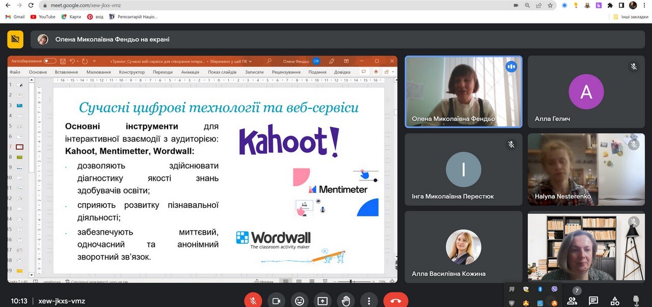Open the Activities panel icon
The height and width of the screenshot is (307, 652).
click(x=615, y=300)
